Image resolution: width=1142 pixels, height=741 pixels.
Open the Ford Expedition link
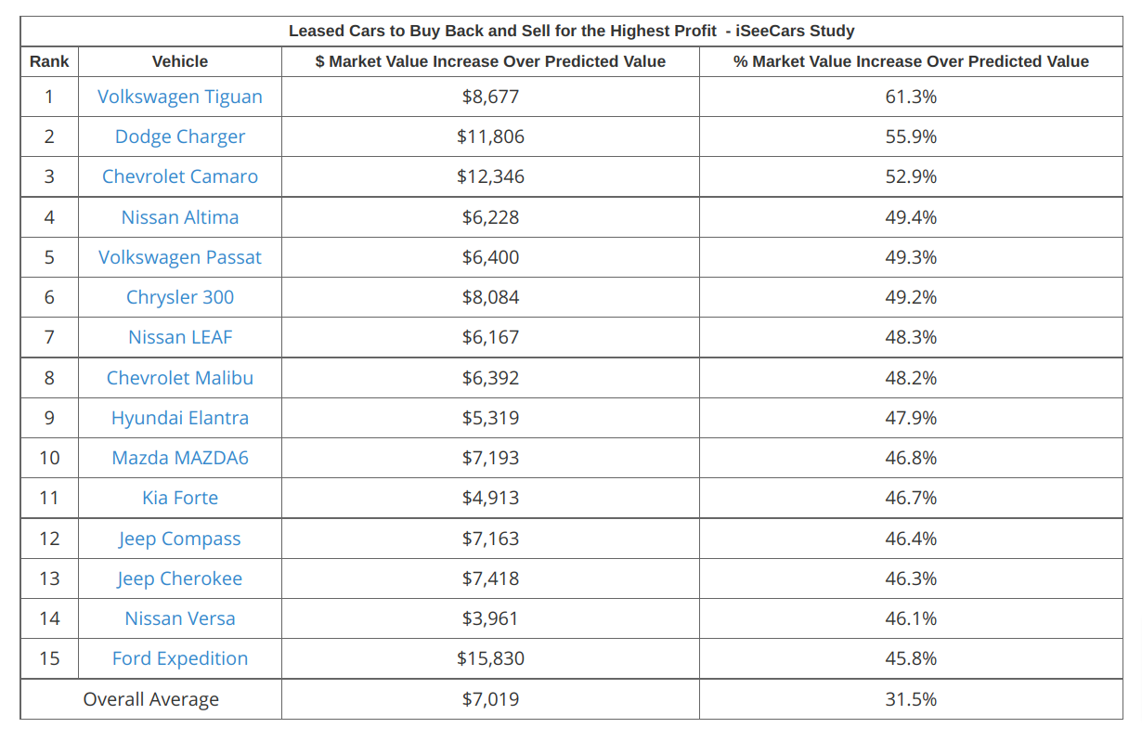pyautogui.click(x=180, y=658)
